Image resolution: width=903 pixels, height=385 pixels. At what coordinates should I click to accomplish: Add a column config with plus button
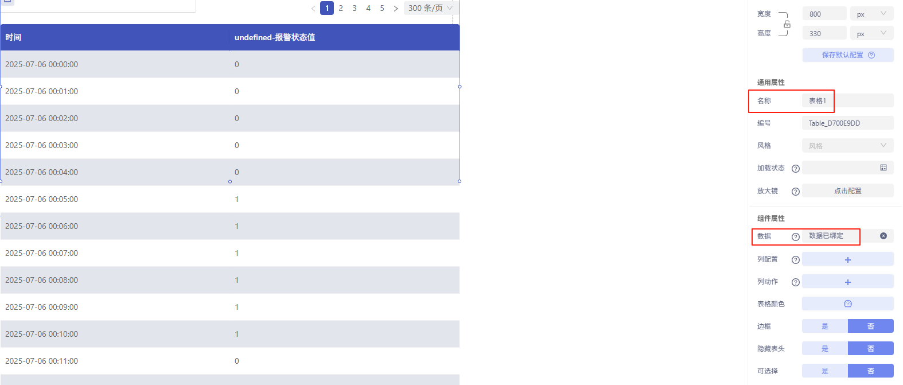(848, 259)
